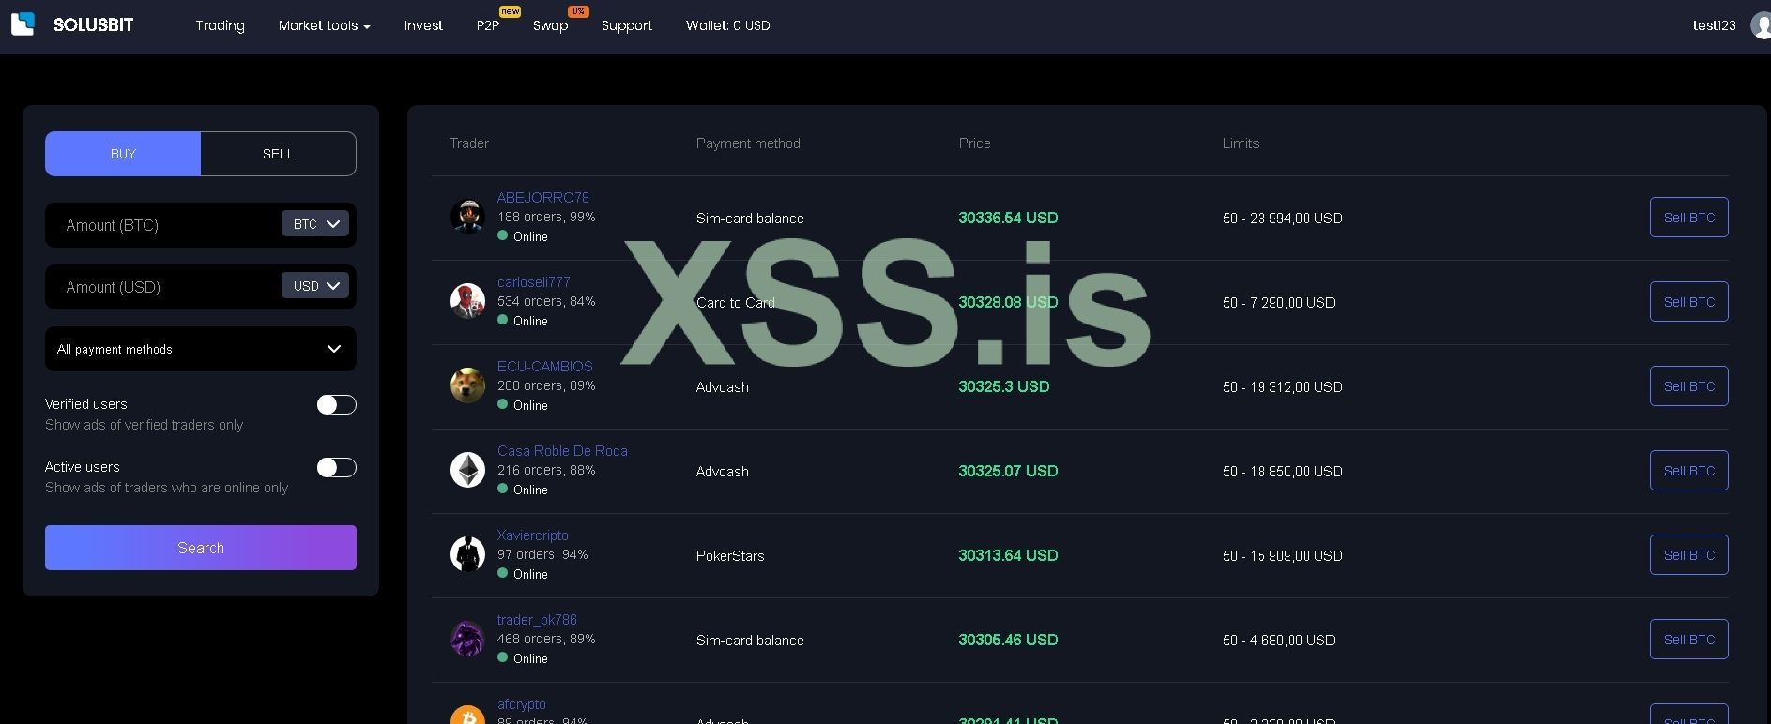
Task: Toggle the Active users switch
Action: click(x=336, y=467)
